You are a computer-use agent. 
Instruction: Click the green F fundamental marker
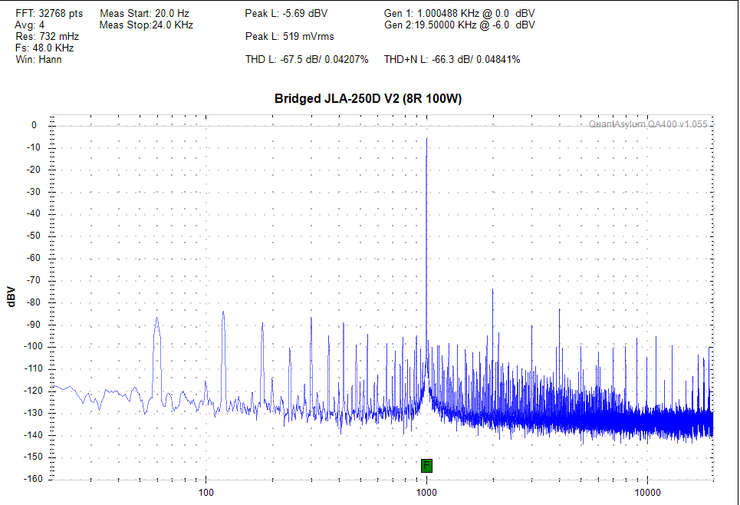tap(426, 466)
